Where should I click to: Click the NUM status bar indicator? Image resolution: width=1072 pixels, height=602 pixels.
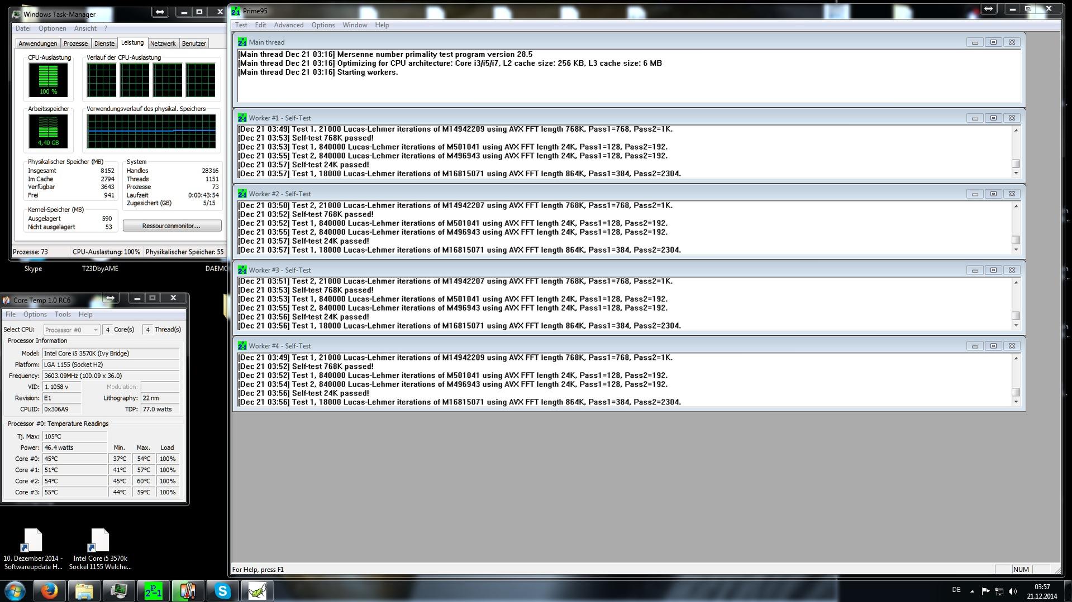(x=1021, y=570)
